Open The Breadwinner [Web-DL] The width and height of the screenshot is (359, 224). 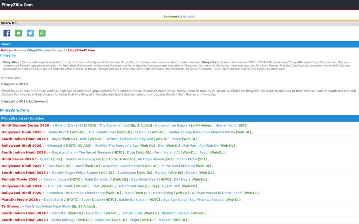[110, 132]
